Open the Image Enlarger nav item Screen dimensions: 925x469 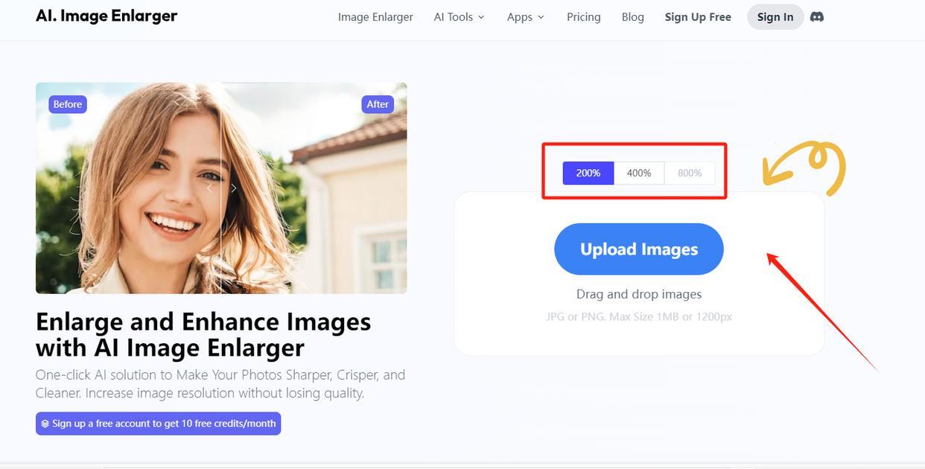375,16
